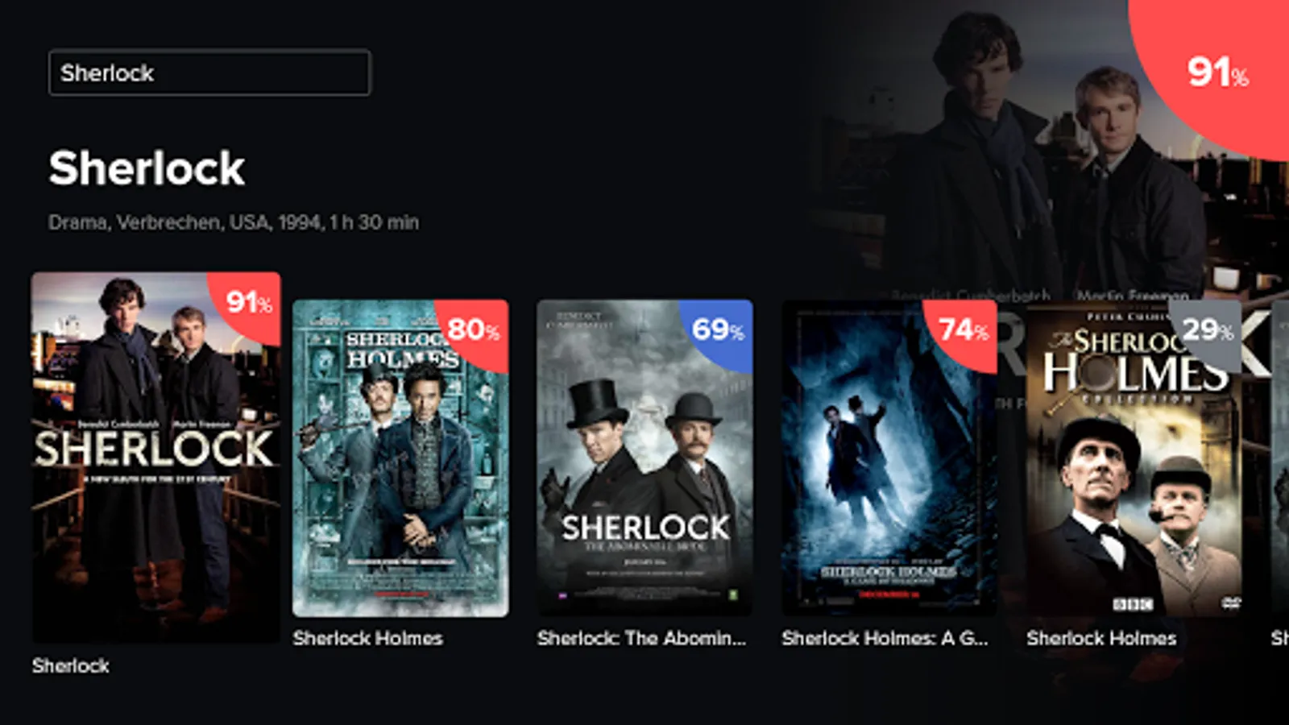Select the partially visible poster at the row's end
Image resolution: width=1289 pixels, height=725 pixels.
coord(1280,458)
